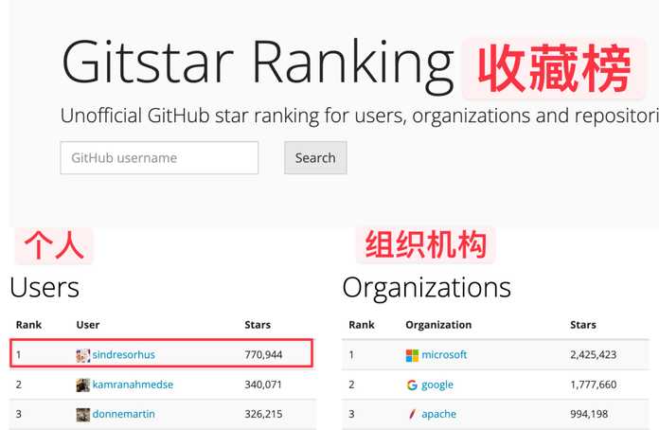
Task: Open the donnemartin user link
Action: point(123,414)
